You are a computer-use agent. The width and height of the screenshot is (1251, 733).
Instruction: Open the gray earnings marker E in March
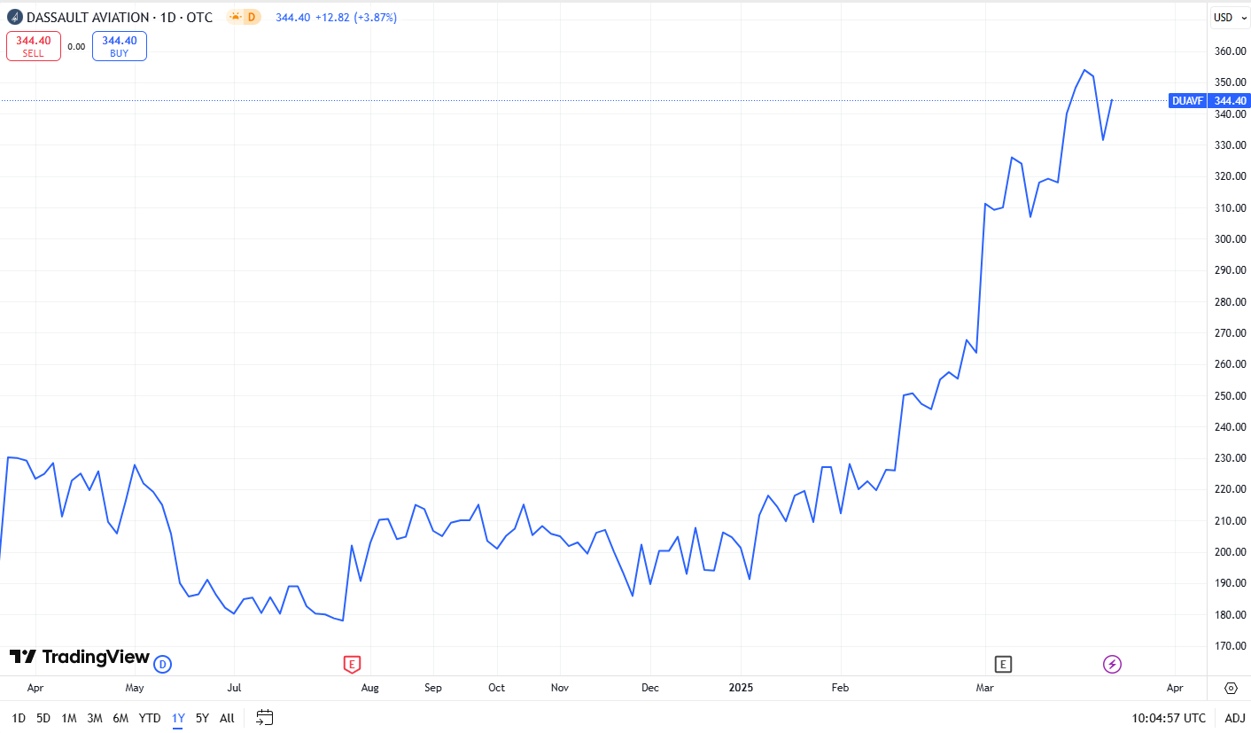pyautogui.click(x=1003, y=664)
